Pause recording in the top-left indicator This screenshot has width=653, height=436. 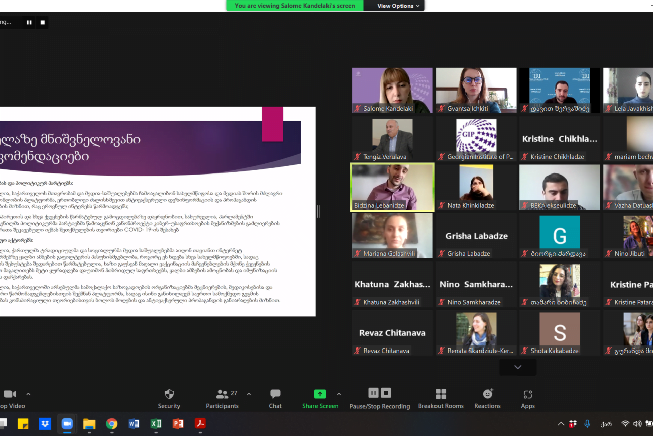click(x=29, y=22)
